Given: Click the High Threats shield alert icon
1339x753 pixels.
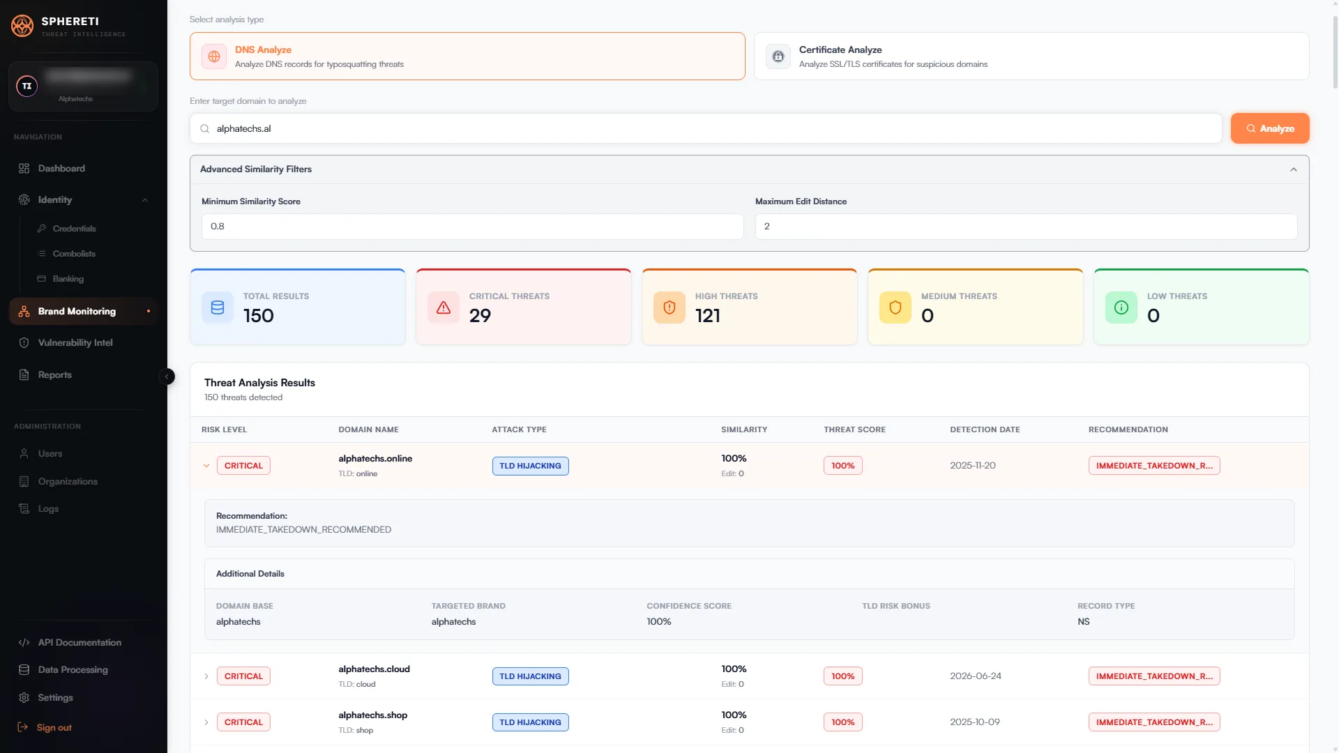Looking at the screenshot, I should (x=669, y=307).
